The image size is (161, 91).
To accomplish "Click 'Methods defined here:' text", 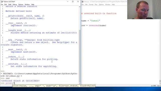I will pyautogui.click(x=19, y=11).
